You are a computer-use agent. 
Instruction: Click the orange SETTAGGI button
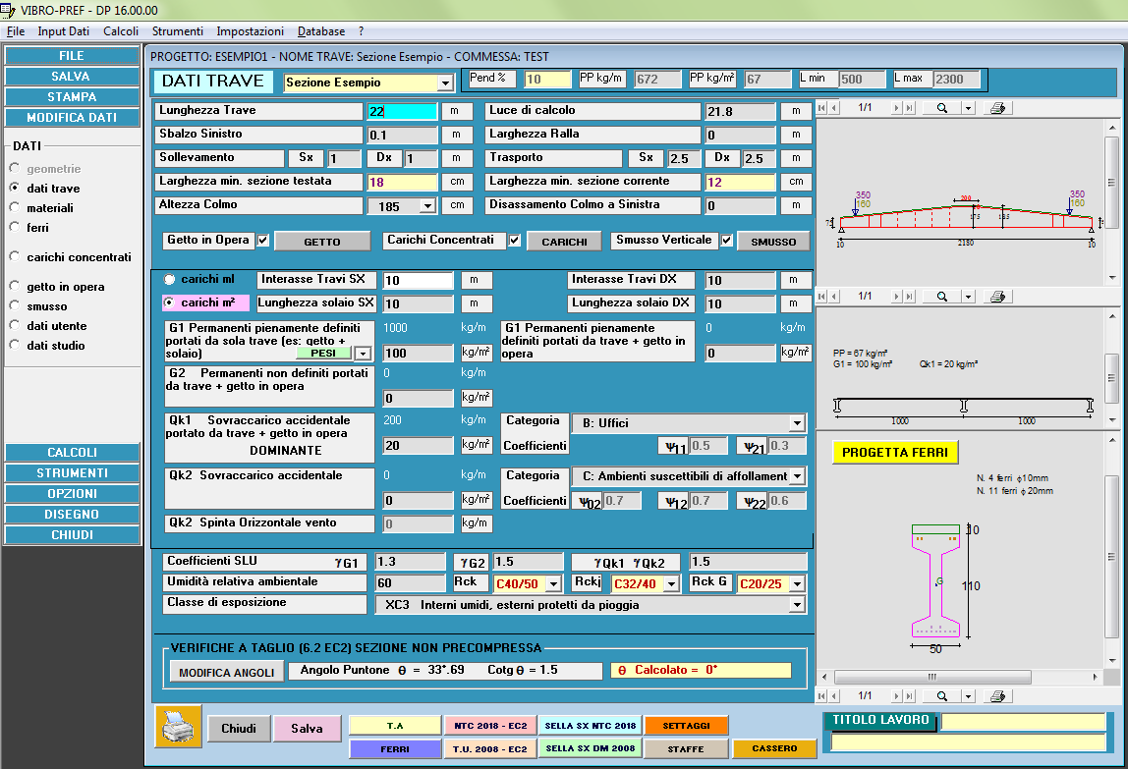coord(686,726)
